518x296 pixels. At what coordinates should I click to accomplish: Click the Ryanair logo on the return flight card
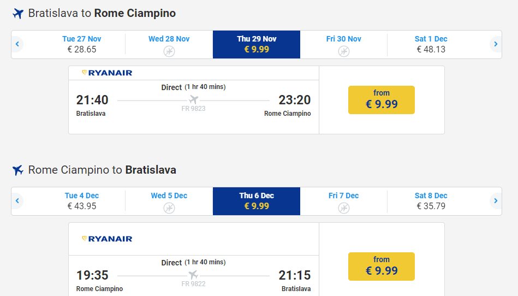[x=107, y=239]
